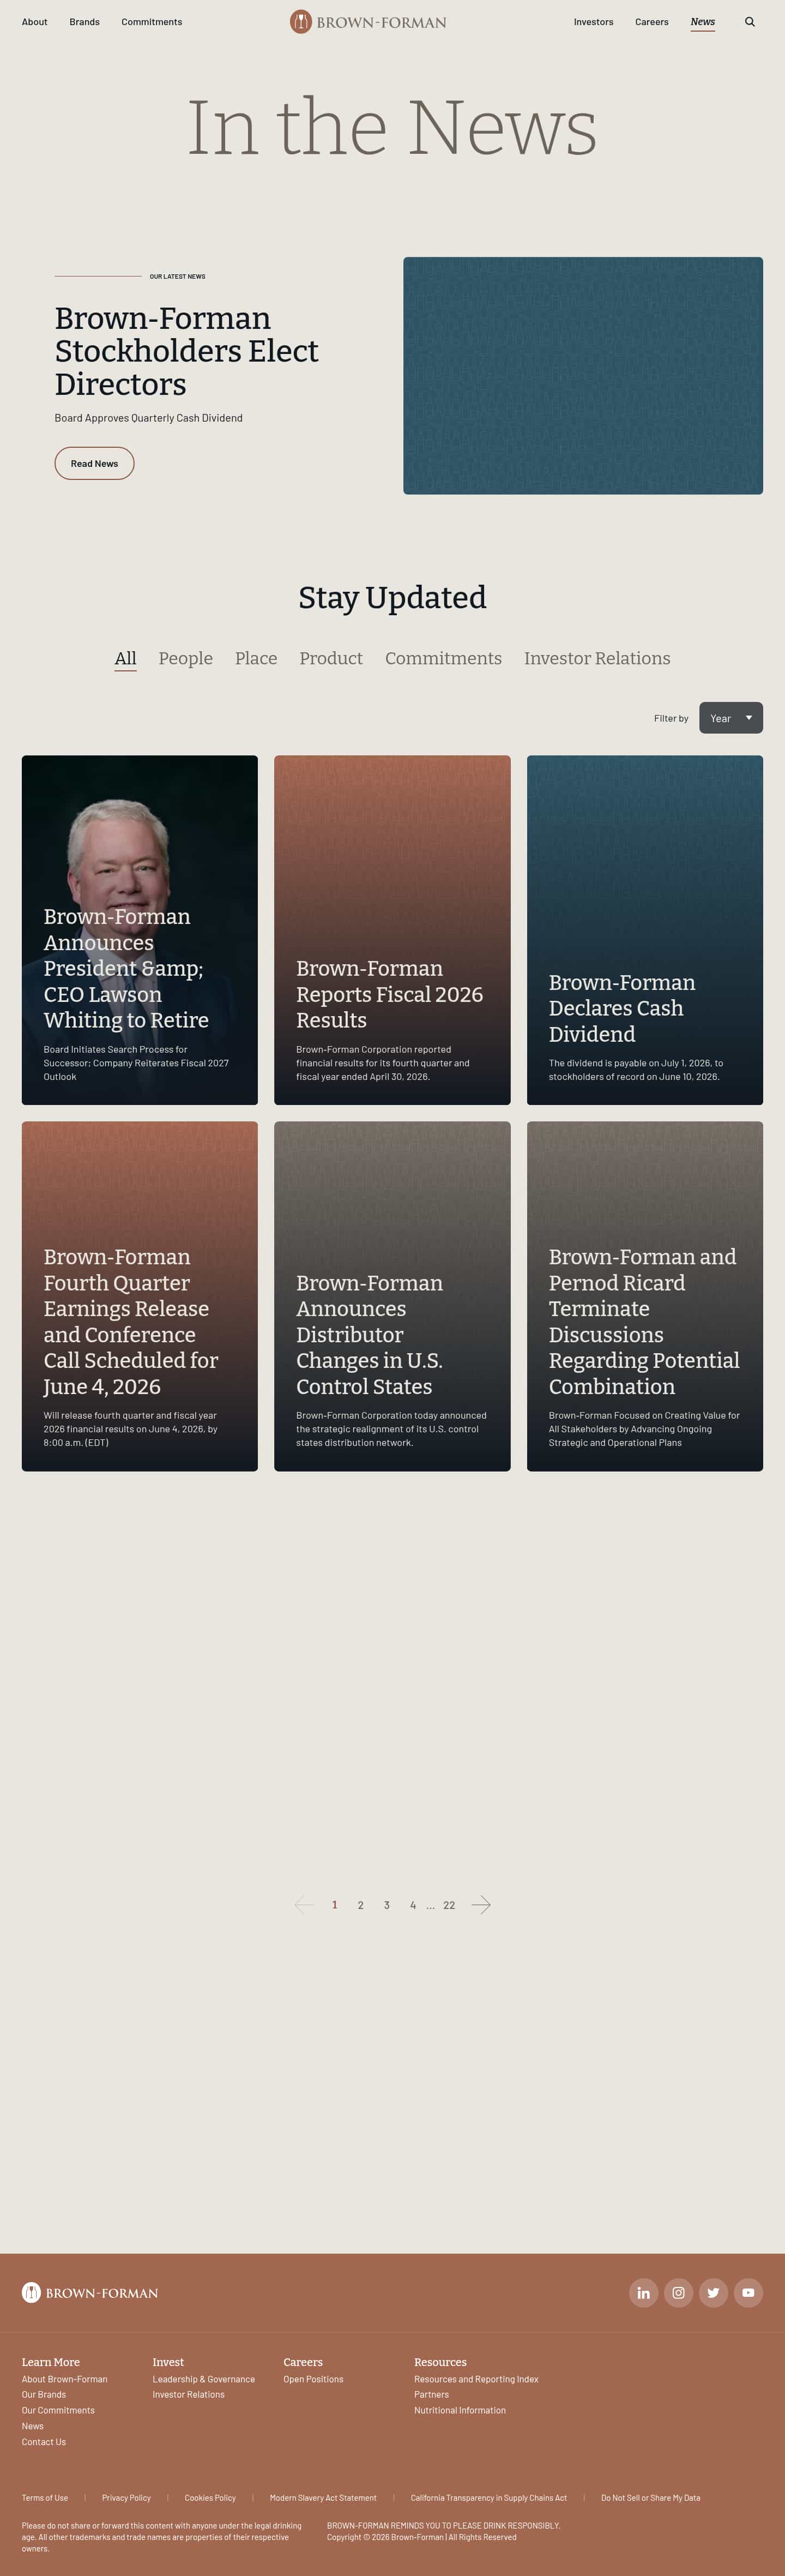Open Investors in the top navigation
This screenshot has width=785, height=2576.
594,22
